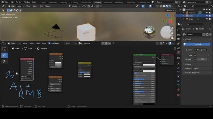Pin the node editor material
213x119 pixels.
(x=113, y=43)
